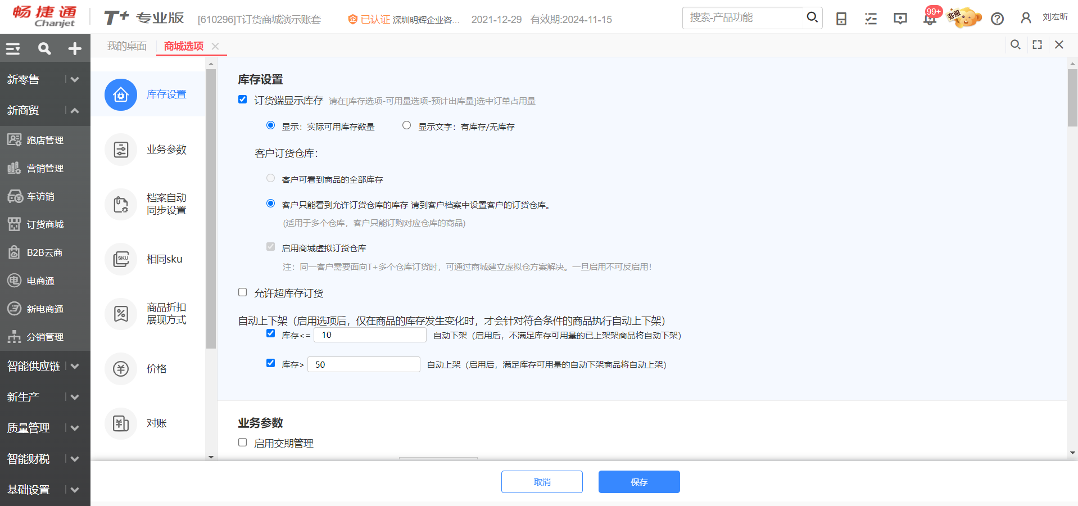Click the 畅捷通 Chanjet logo

coord(44,16)
